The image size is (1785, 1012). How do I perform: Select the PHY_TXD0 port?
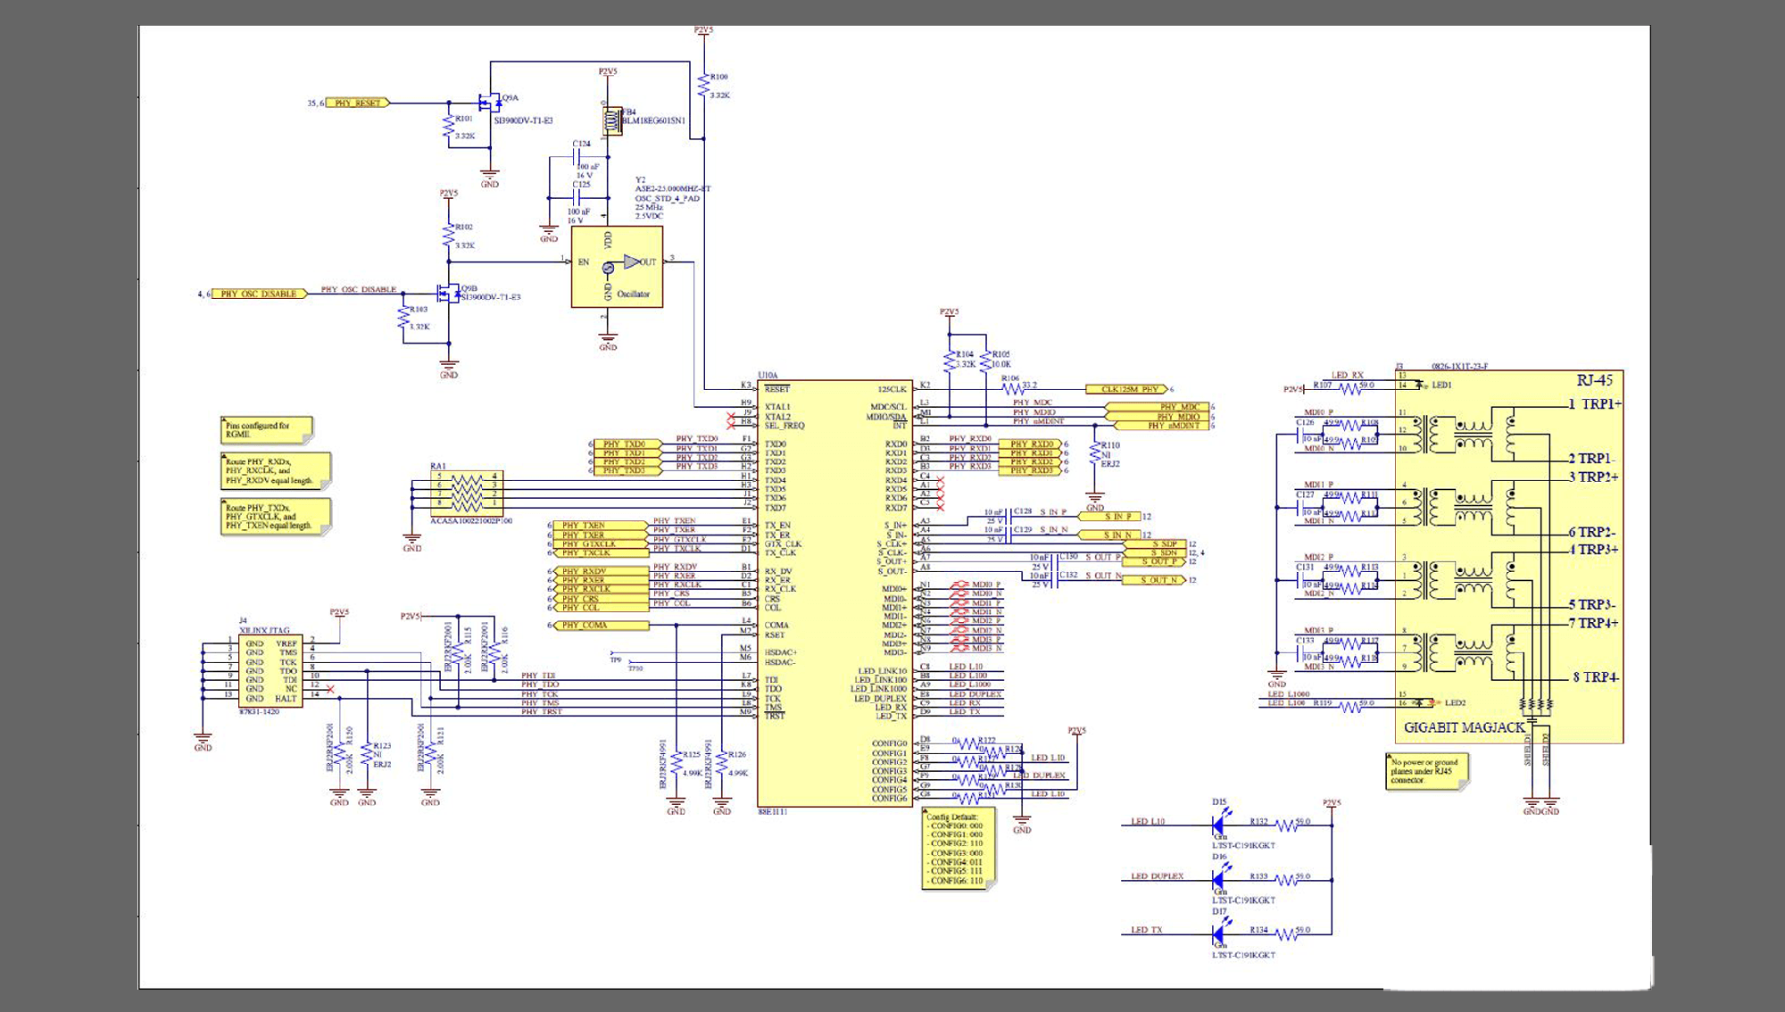point(628,444)
